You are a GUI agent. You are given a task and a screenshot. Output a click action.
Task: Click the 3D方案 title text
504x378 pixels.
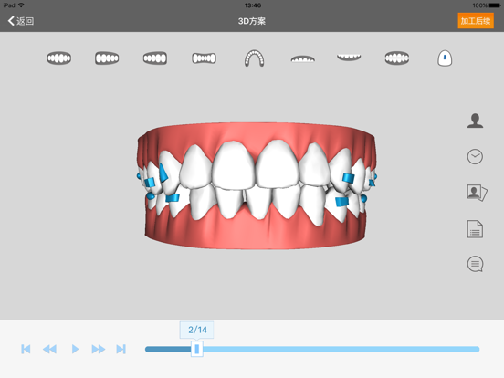pyautogui.click(x=252, y=21)
